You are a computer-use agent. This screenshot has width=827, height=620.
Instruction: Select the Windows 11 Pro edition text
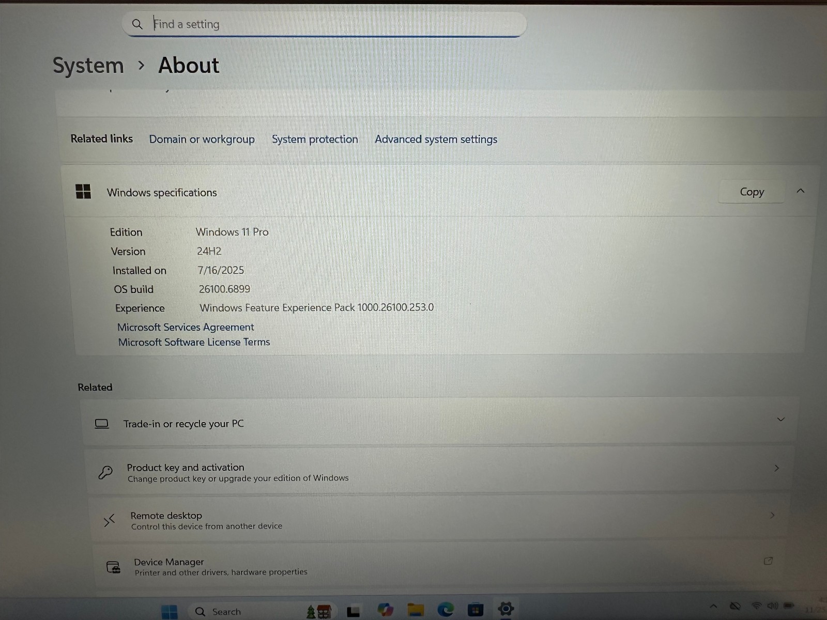(x=232, y=232)
